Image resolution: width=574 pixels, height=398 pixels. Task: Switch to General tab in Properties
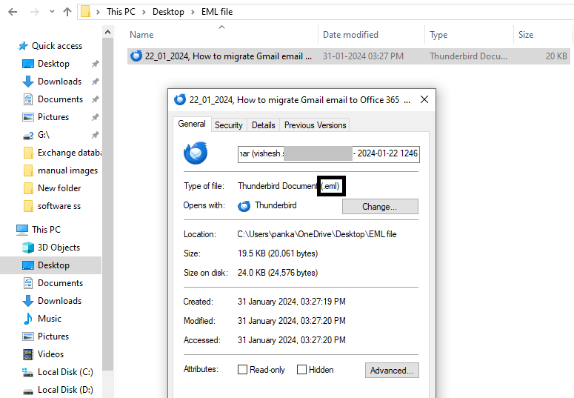(192, 124)
